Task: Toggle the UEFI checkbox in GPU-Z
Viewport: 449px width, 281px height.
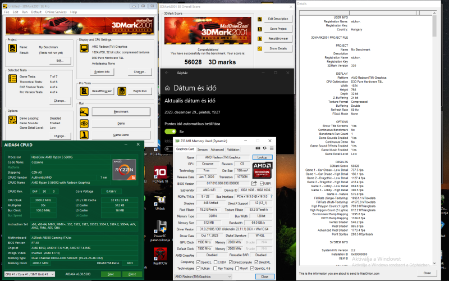Action: (x=262, y=184)
